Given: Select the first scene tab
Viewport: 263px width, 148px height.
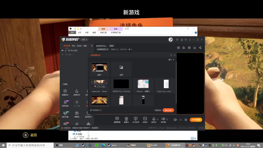Looking at the screenshot, I should click(67, 46).
